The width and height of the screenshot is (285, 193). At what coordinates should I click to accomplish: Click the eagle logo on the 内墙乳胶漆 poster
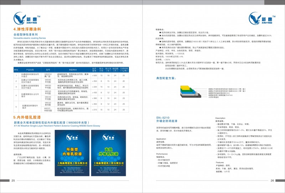point(72,137)
